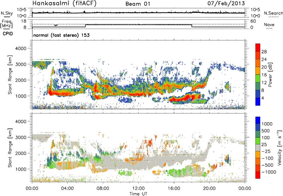283x196 pixels.
Task: Click the grey band of the Velocity color bar
Action: [258, 148]
